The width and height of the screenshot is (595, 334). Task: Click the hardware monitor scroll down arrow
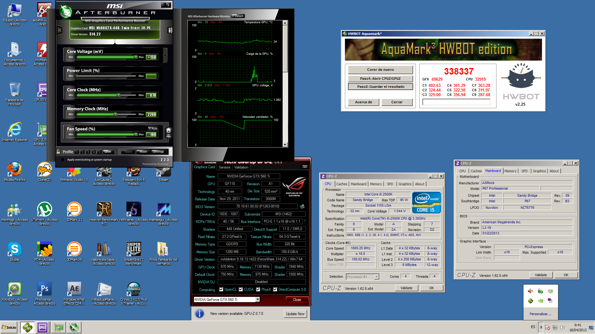(x=285, y=144)
